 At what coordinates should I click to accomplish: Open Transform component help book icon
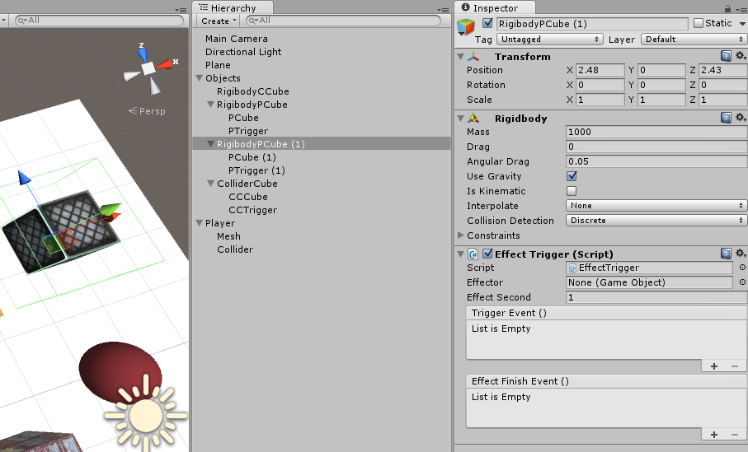(x=726, y=56)
